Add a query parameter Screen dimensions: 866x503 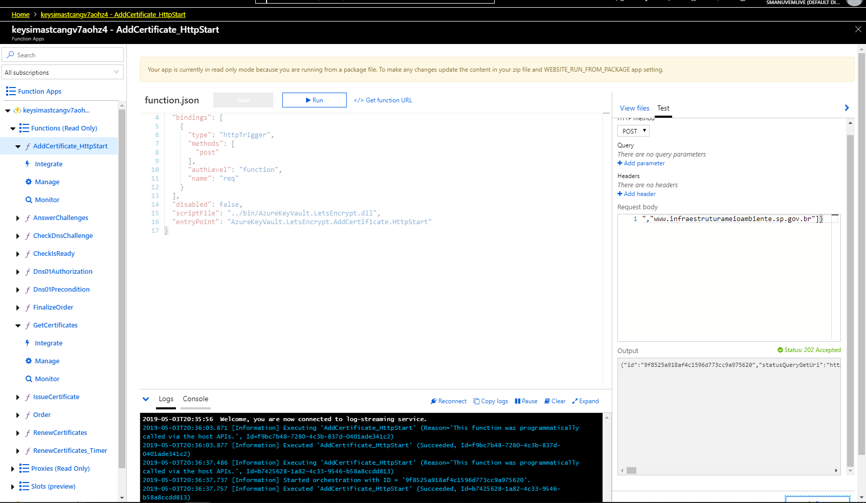641,163
